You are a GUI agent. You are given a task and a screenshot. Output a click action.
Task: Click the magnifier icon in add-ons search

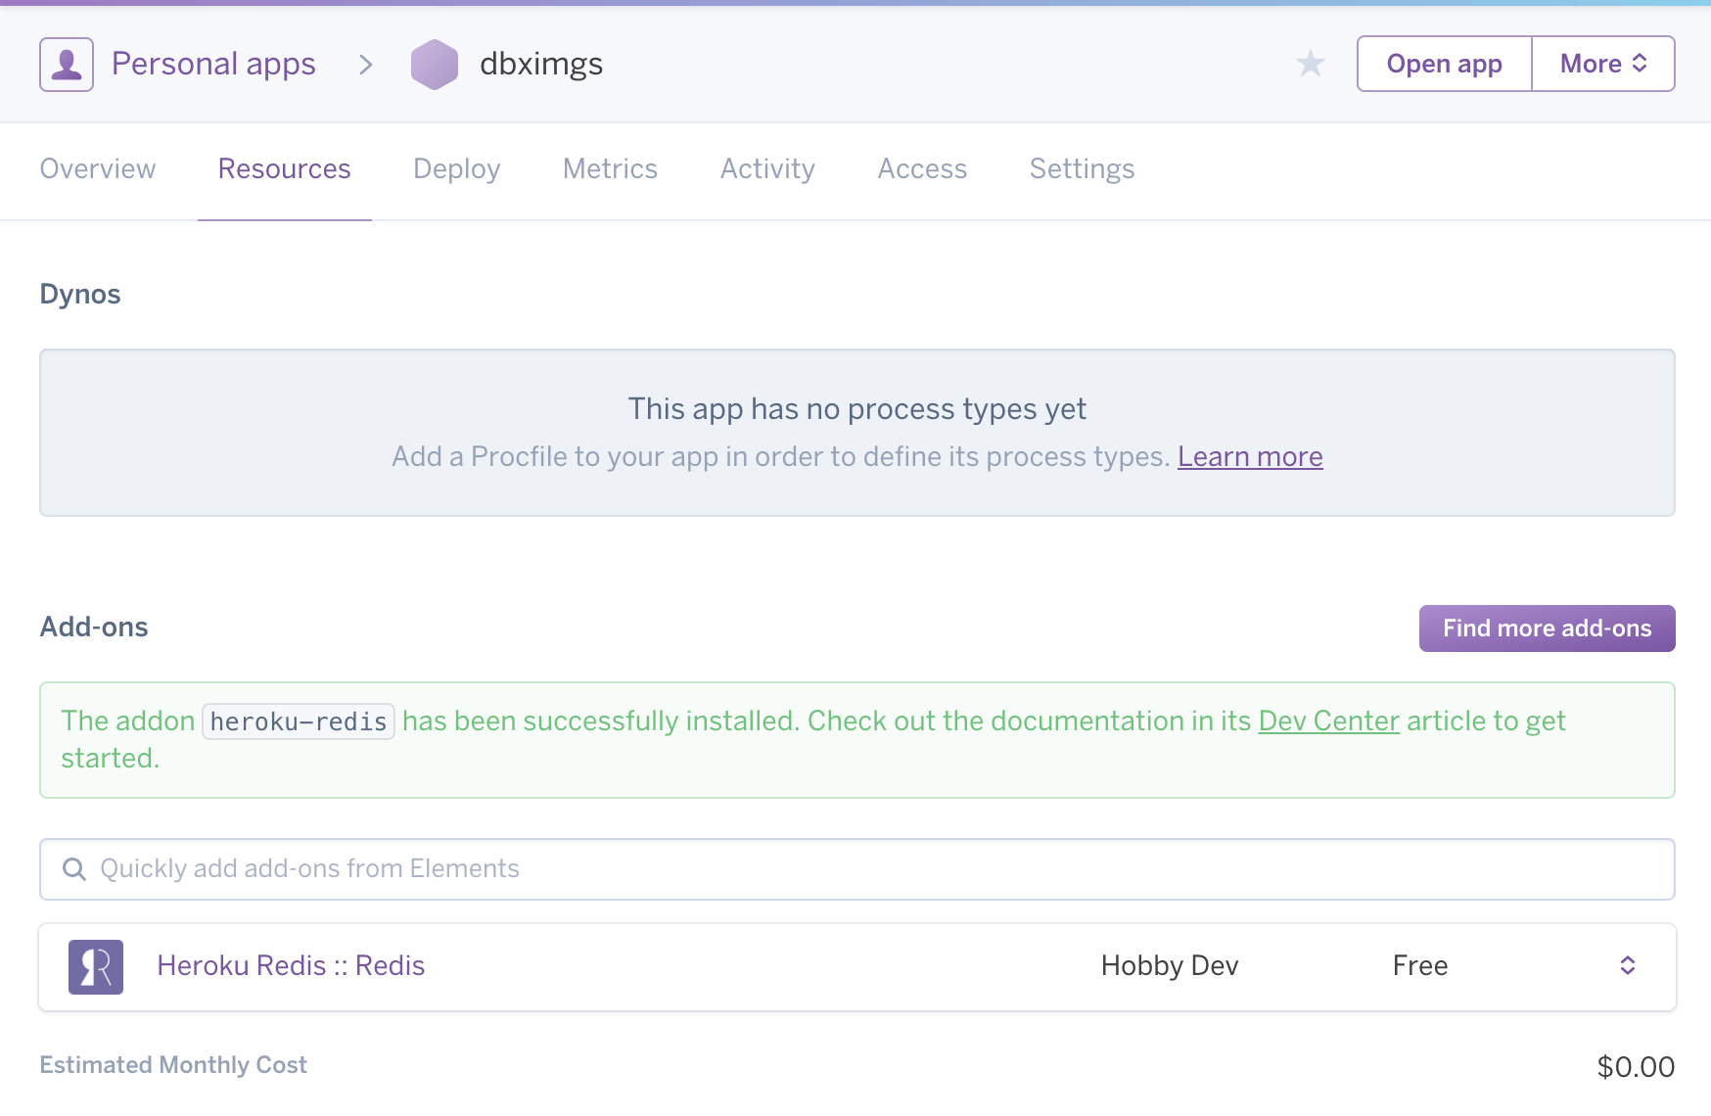coord(74,869)
